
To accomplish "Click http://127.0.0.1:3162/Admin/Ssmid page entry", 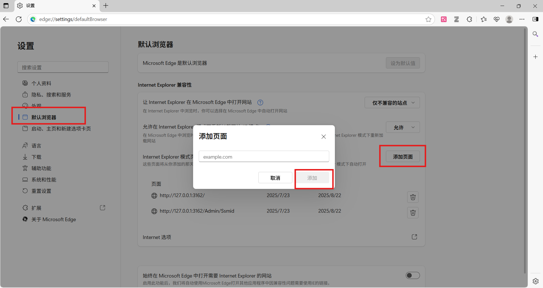I will point(197,211).
